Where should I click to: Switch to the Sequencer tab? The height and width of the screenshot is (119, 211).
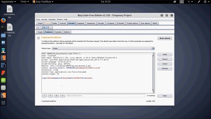pos(91,23)
